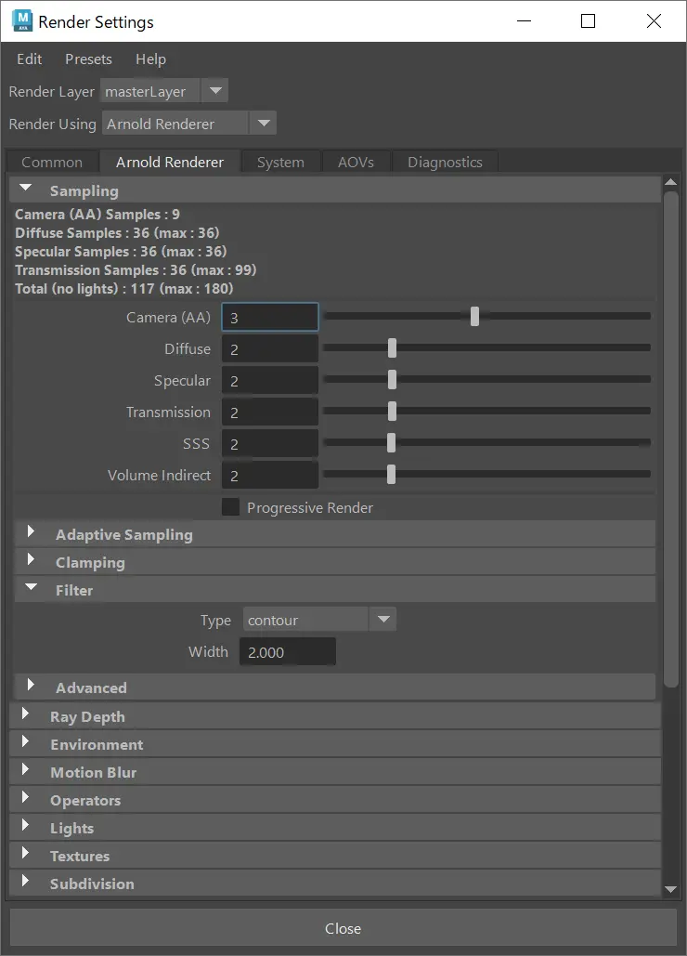Click the Transmission slider handle
Viewport: 687px width, 956px height.
point(392,411)
